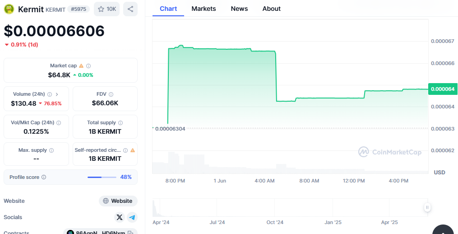Add Kermit to watchlist with star button
Screen dimensions: 458x234
click(106, 9)
